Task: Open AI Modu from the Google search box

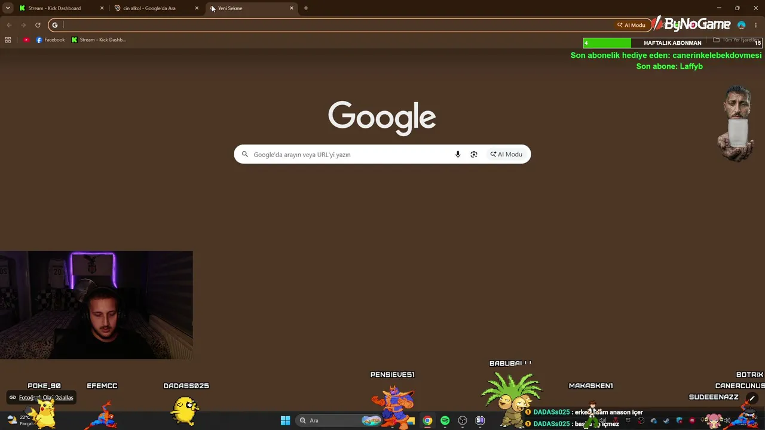Action: coord(506,154)
